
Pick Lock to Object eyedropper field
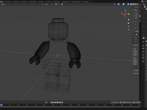(136, 35)
